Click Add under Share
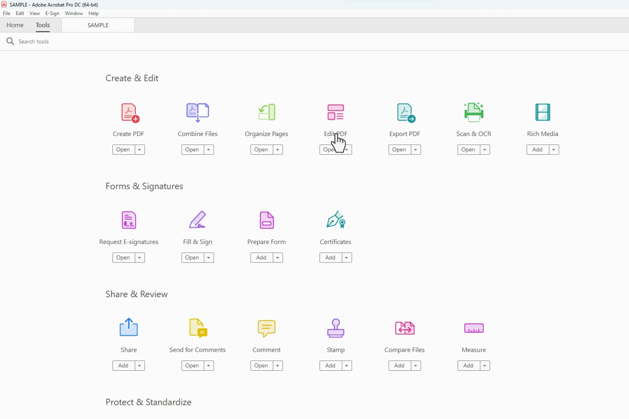The image size is (629, 419). click(123, 366)
